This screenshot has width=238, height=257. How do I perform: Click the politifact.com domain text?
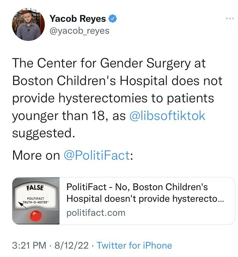(96, 213)
